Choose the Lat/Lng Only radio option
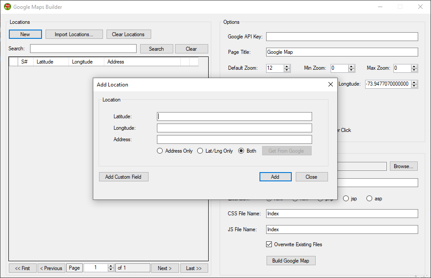The width and height of the screenshot is (431, 278). coord(200,150)
